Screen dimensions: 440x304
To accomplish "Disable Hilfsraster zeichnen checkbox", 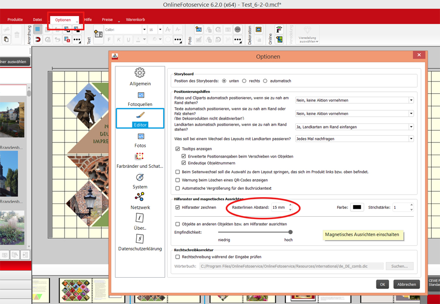I will click(x=177, y=207).
